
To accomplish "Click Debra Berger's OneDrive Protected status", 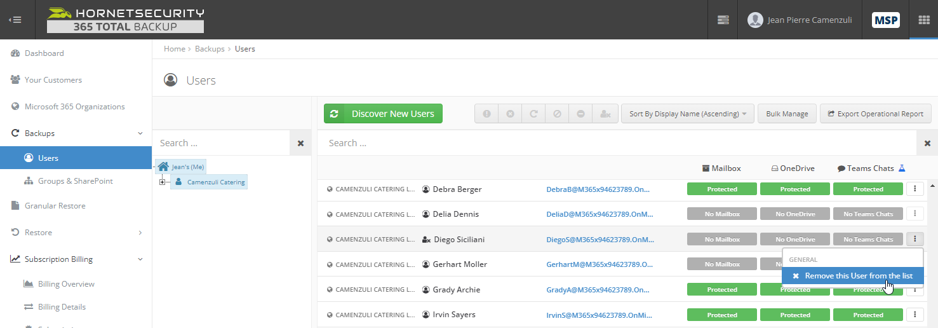I will 795,189.
